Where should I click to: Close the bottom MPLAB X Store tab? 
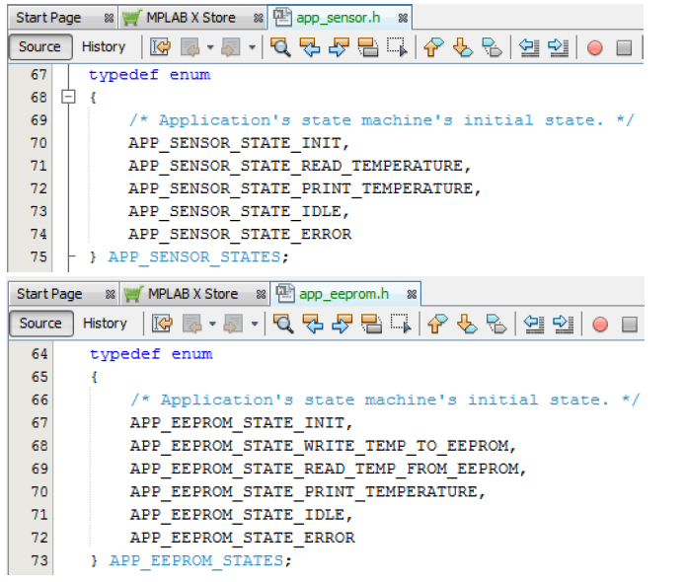pyautogui.click(x=261, y=295)
